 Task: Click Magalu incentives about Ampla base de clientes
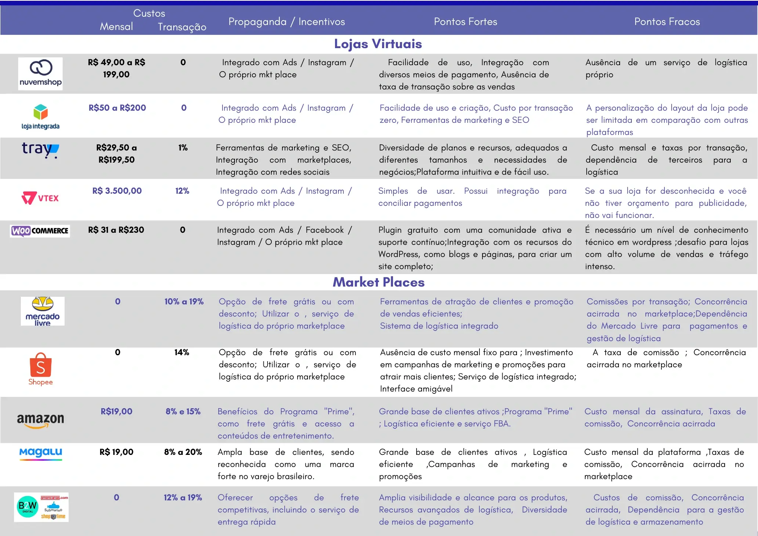click(286, 464)
